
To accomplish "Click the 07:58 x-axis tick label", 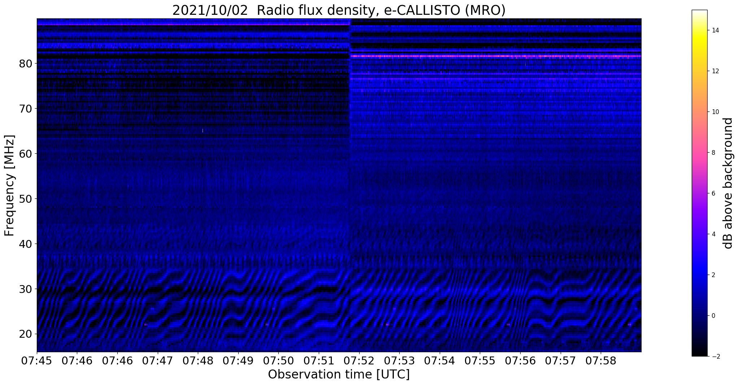I will point(601,361).
